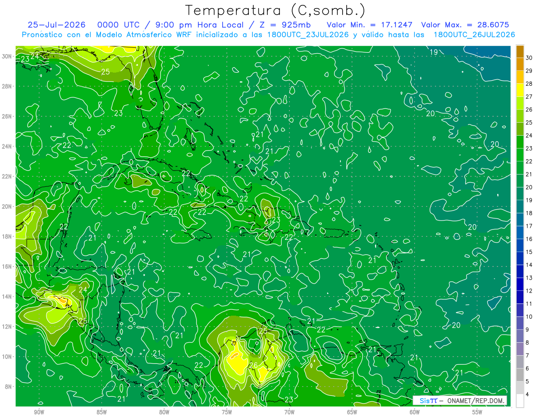Click the legend scale label '12'
Screen dimensions: 541x418
(x=529, y=291)
